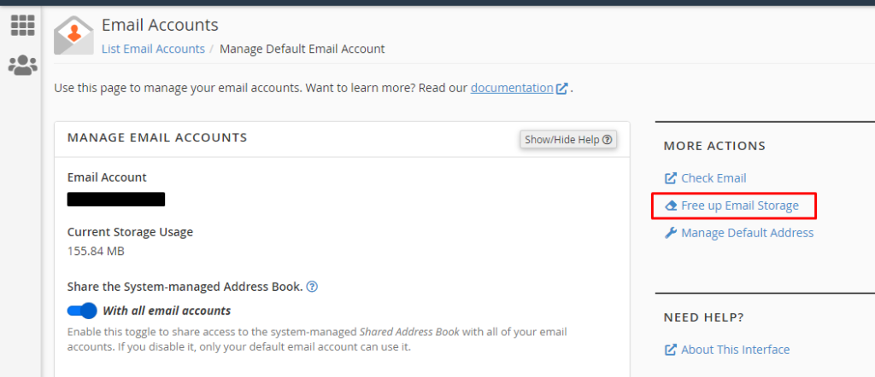Click Manage Default Email Account breadcrumb text
Viewport: 875px width, 377px height.
[x=302, y=49]
